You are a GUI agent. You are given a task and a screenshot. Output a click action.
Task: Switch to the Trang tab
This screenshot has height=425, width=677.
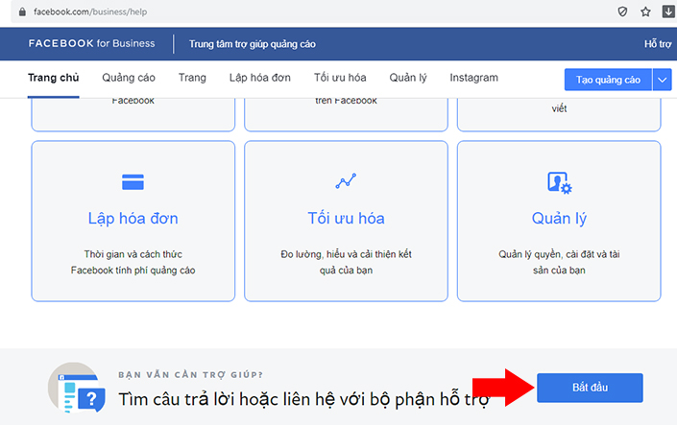pyautogui.click(x=192, y=78)
